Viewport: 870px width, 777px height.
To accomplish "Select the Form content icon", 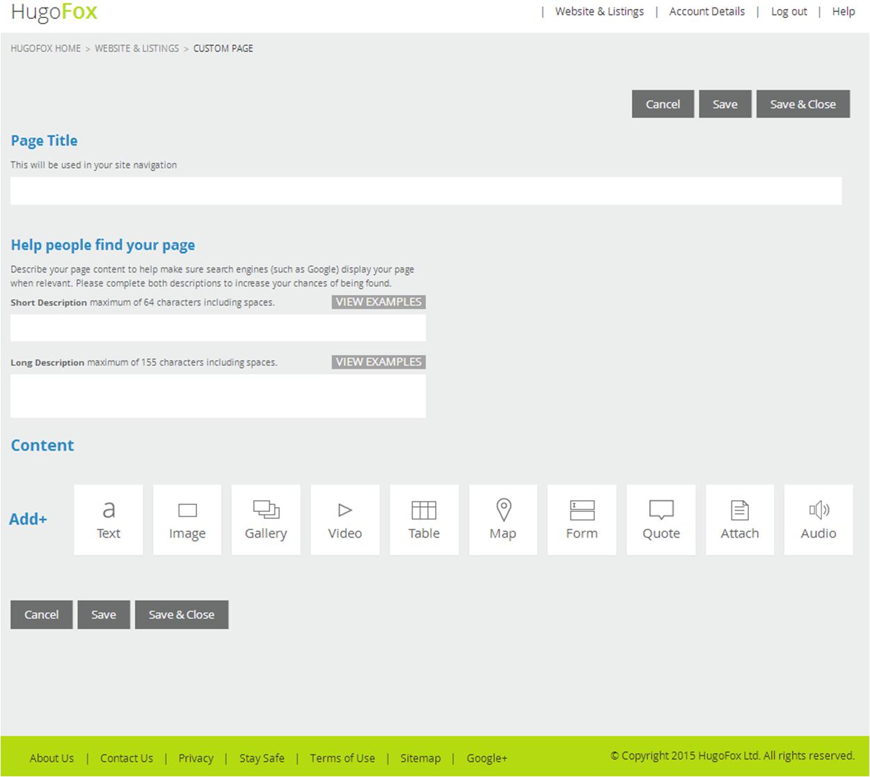I will (x=582, y=519).
